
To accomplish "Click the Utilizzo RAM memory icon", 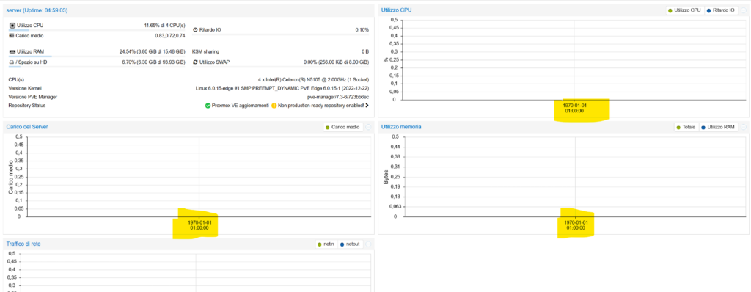I will point(12,51).
